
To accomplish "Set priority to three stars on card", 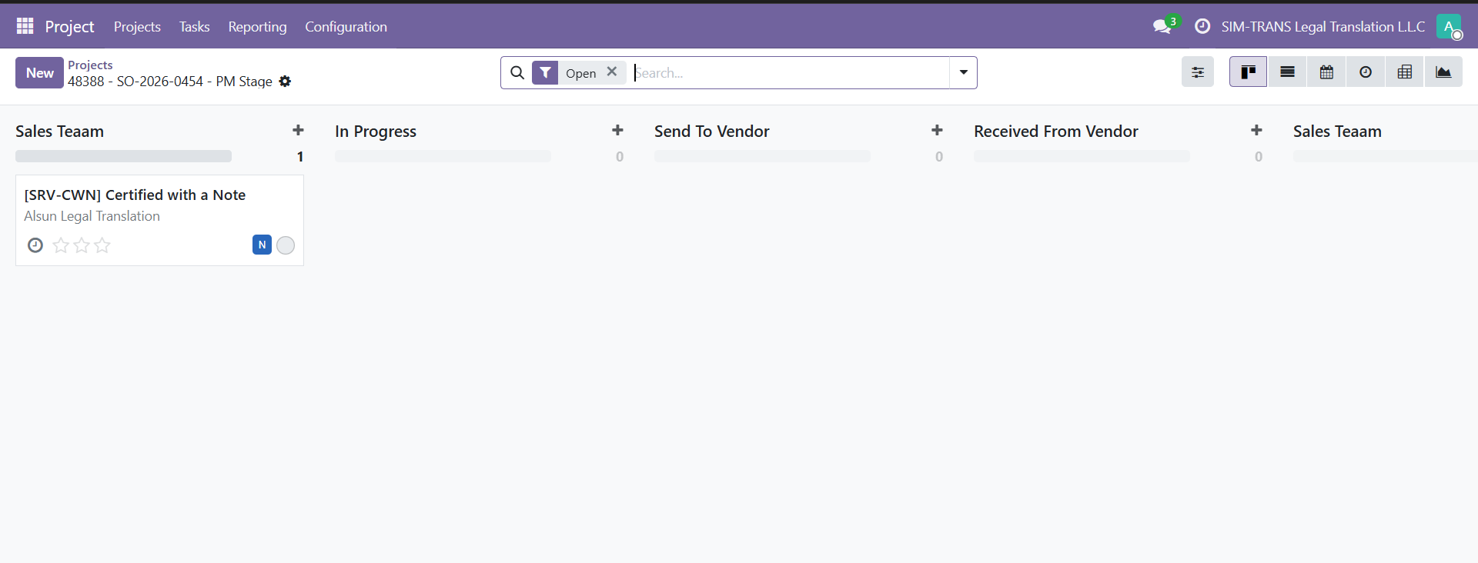I will pyautogui.click(x=102, y=245).
